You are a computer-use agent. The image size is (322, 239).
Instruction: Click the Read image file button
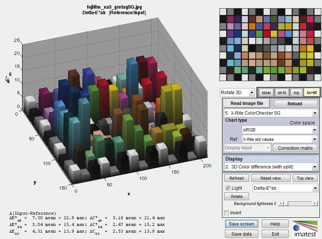[x=247, y=103]
